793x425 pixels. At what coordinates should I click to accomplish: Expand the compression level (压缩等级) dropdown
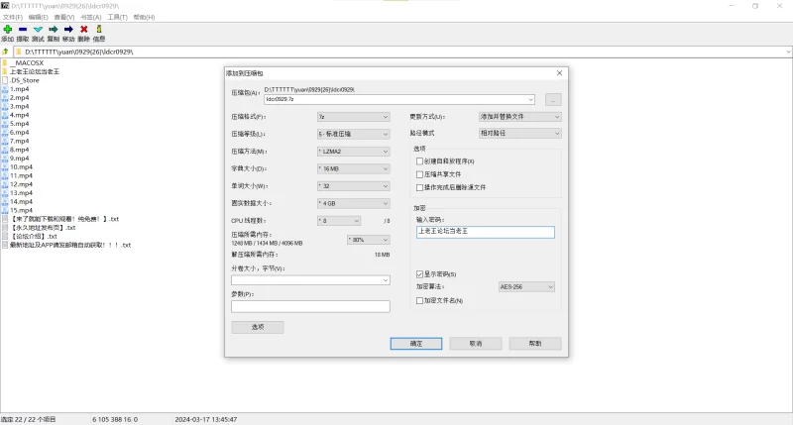coord(339,134)
